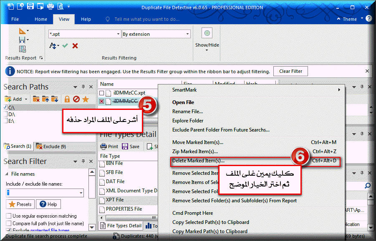The width and height of the screenshot is (376, 241).
Task: Expand the Show/Hide dropdown arrow
Action: [207, 50]
